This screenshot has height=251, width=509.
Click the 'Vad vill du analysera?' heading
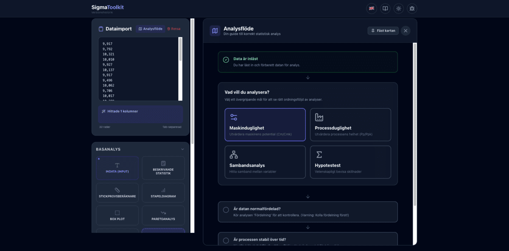point(247,92)
